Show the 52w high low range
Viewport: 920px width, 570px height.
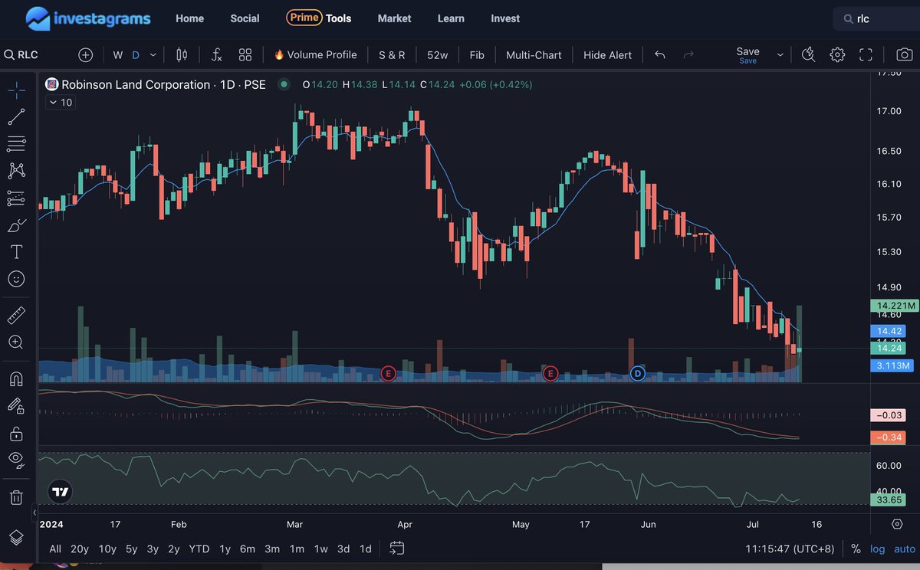(437, 55)
